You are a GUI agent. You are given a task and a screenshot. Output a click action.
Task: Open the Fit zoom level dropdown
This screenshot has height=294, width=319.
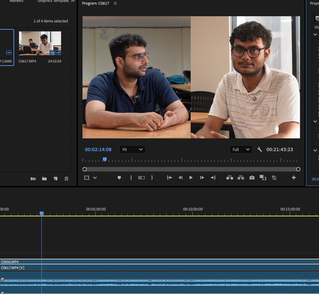[132, 149]
